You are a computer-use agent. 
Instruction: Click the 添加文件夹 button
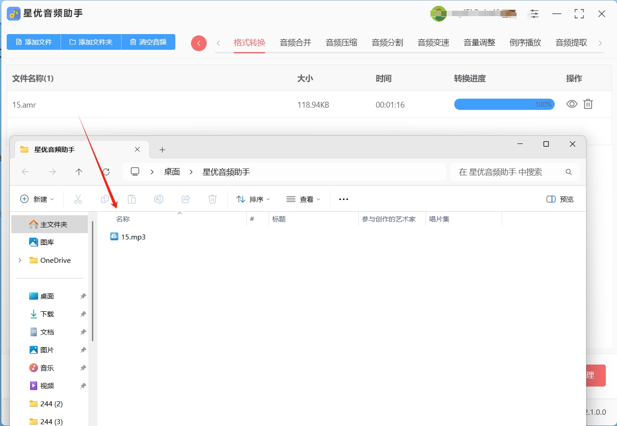tap(91, 42)
